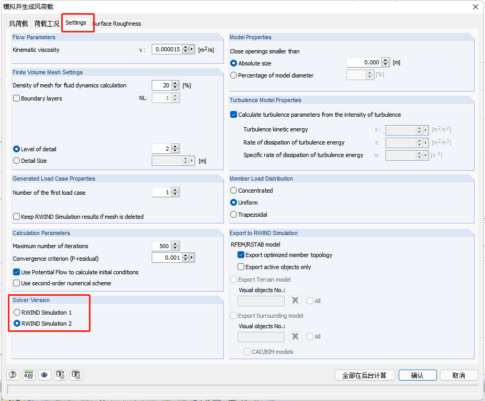Click first load case number spinner
This screenshot has width=485, height=401.
tap(175, 192)
